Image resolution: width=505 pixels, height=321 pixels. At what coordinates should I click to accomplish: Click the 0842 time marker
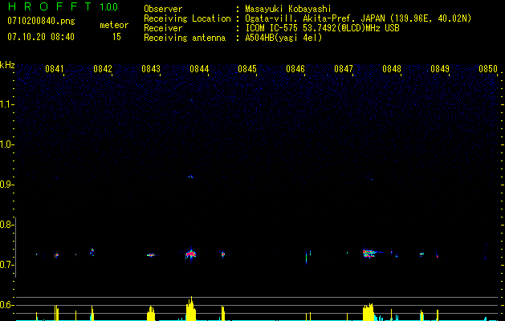(x=103, y=69)
